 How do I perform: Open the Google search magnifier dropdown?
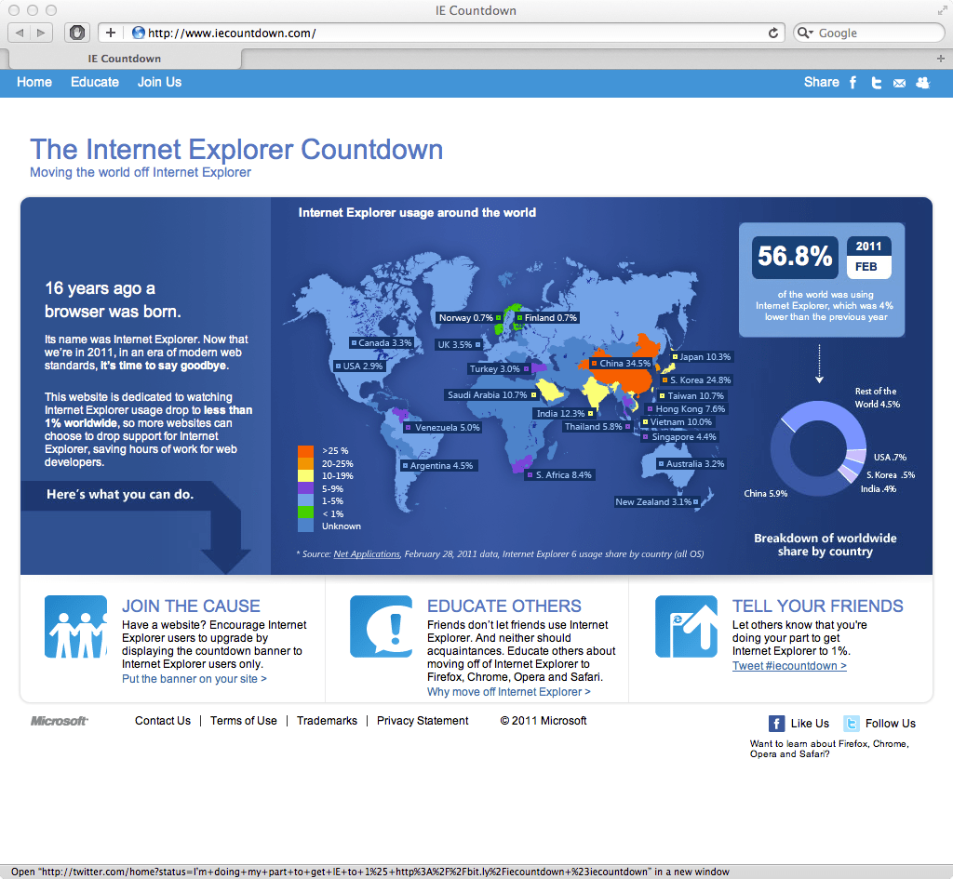805,33
